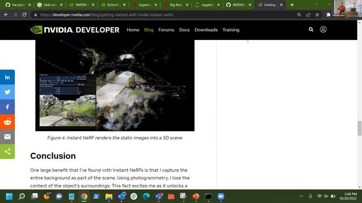Toggle the muted volume tray icon
Viewport: 362px width, 203px height.
pos(326,196)
